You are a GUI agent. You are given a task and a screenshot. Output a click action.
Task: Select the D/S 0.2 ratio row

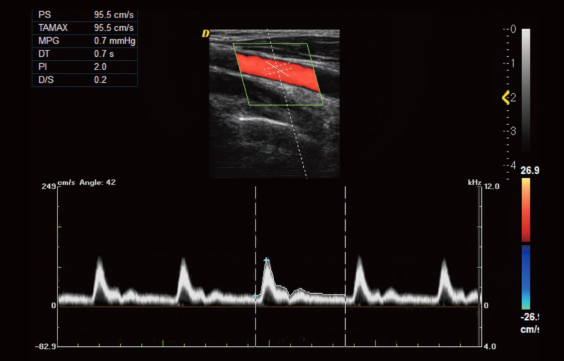pyautogui.click(x=85, y=80)
